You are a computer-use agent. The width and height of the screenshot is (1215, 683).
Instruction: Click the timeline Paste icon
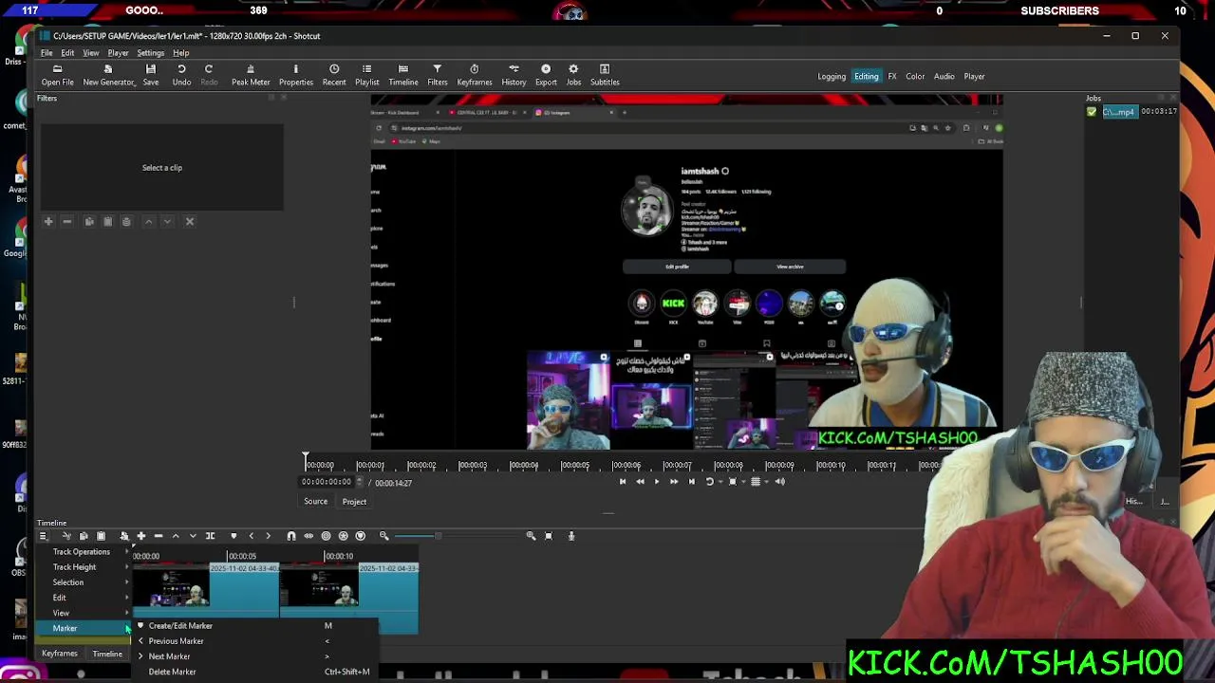tap(101, 536)
